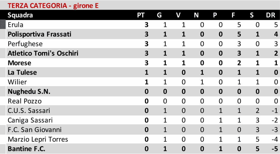
Task: Click the DR column header
Action: 270,15
